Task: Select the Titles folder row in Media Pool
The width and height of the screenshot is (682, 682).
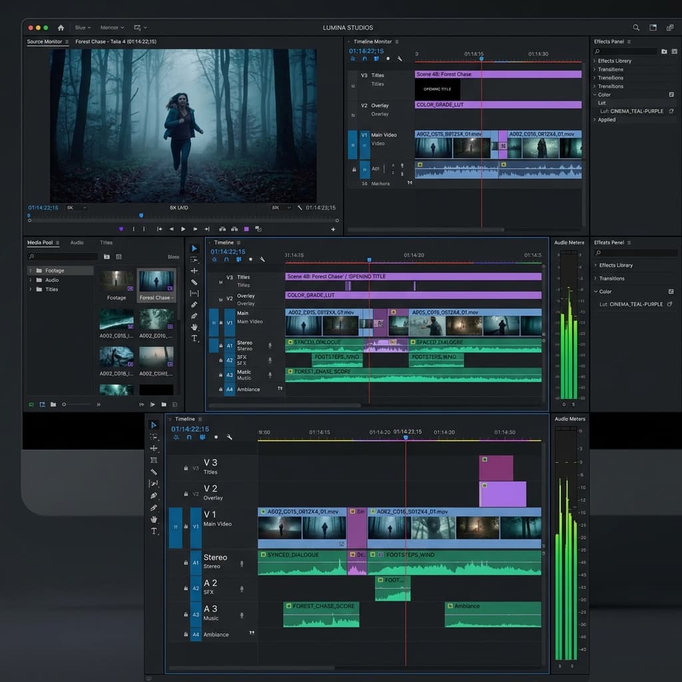Action: [x=60, y=289]
